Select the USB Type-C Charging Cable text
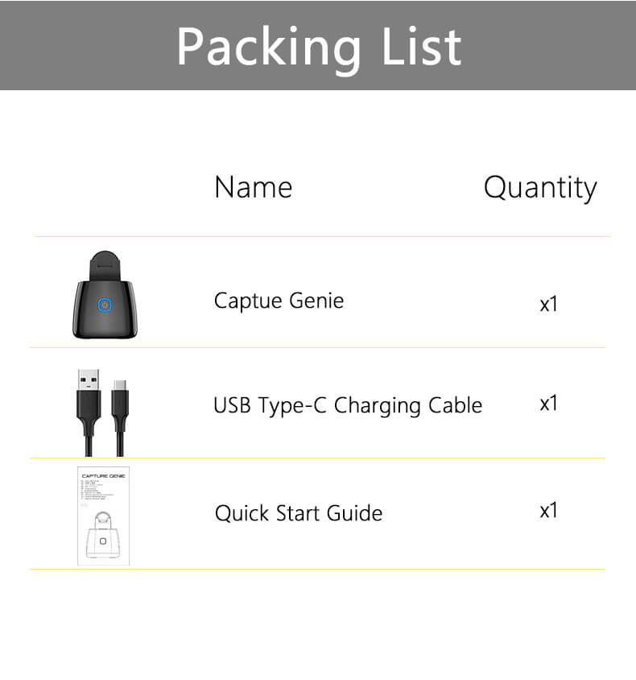 click(x=348, y=406)
